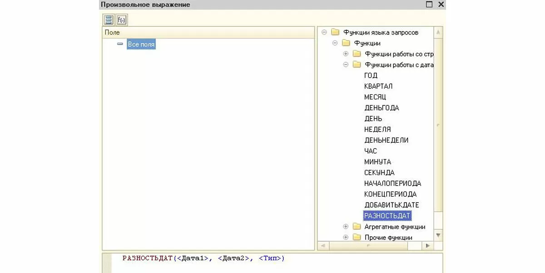545x273 pixels.
Task: Select the ЧАС function
Action: 371,151
